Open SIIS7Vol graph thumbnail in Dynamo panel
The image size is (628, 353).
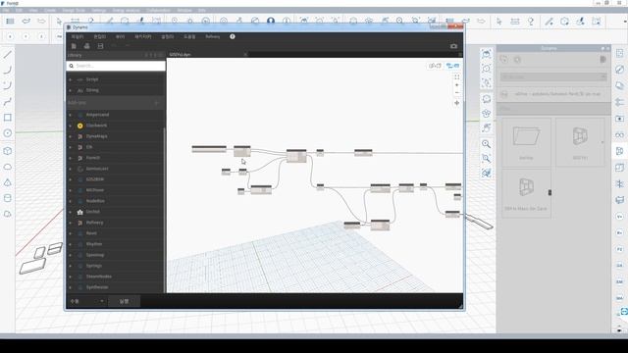580,141
